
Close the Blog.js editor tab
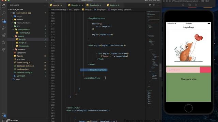(x=82, y=5)
